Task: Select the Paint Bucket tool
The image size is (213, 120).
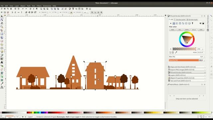Action: tap(2, 73)
